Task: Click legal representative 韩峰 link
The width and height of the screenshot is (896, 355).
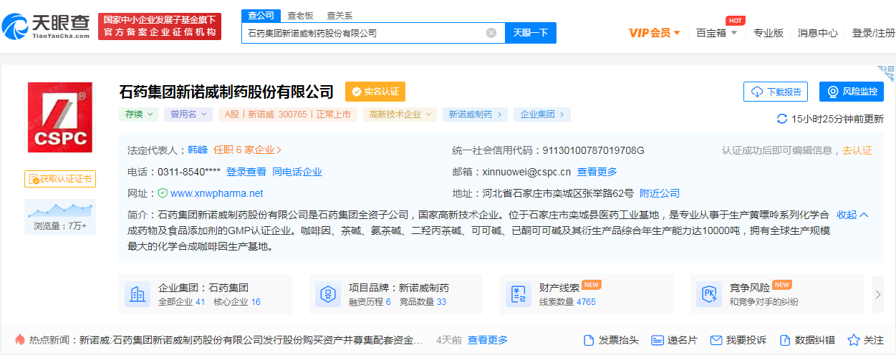Action: tap(198, 150)
